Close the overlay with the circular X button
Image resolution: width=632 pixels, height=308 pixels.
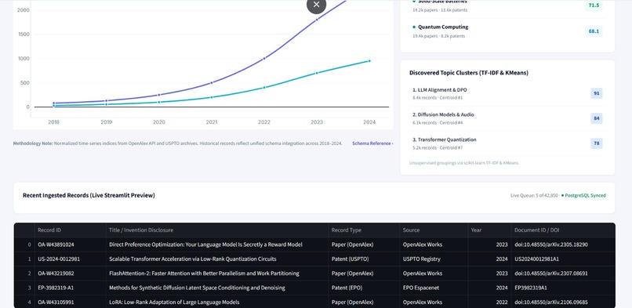317,5
